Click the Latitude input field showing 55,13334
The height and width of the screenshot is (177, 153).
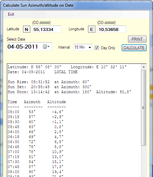point(47,29)
